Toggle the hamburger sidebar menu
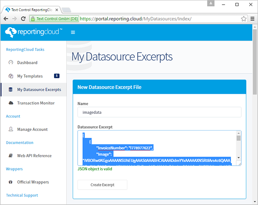 coord(73,32)
